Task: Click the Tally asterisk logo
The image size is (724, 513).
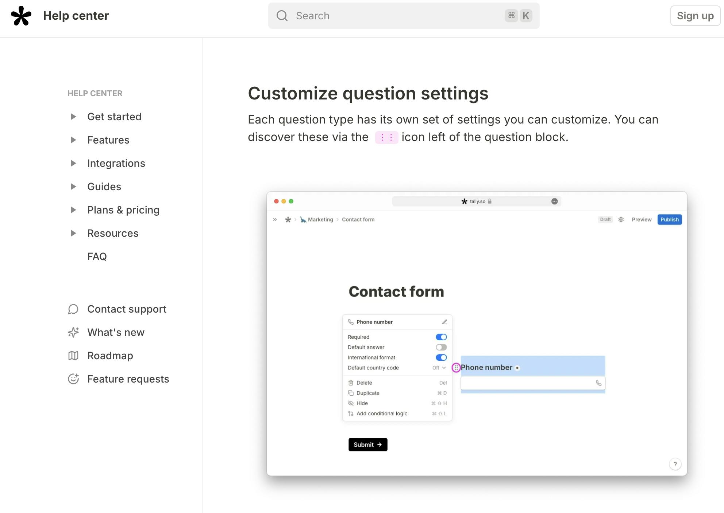Action: click(21, 16)
